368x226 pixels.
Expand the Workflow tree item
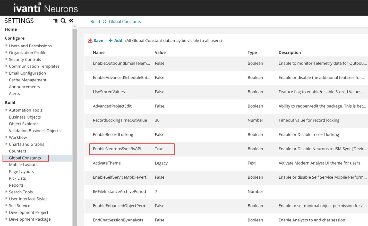6,137
